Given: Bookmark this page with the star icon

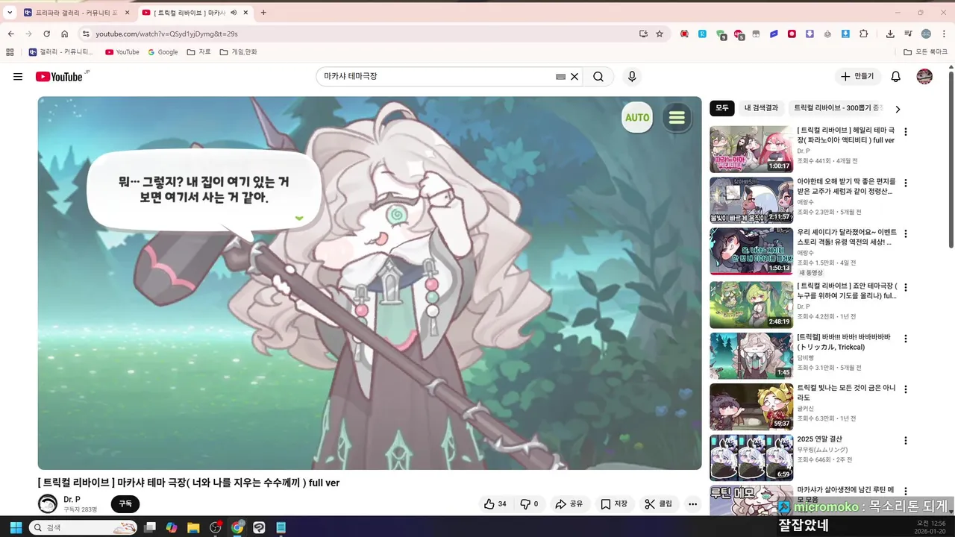Looking at the screenshot, I should [x=660, y=34].
